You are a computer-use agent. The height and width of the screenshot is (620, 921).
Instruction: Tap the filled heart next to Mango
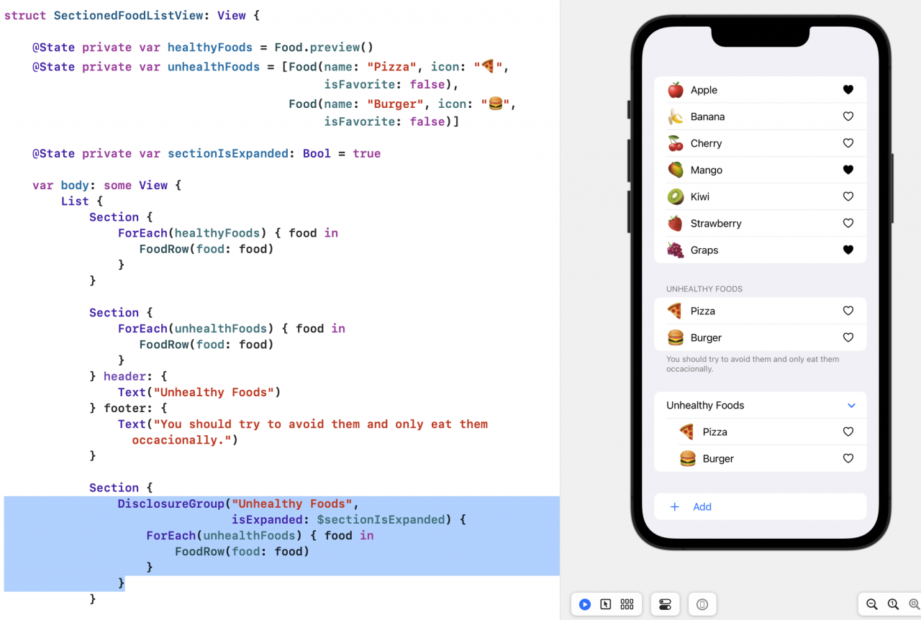[848, 170]
